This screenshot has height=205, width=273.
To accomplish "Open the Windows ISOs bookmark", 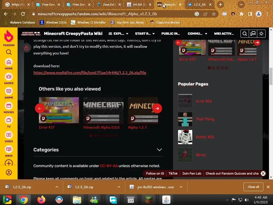I will click(x=53, y=22).
